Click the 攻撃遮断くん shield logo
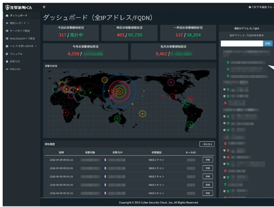Image resolution: width=274 pixels, height=207 pixels. tap(6, 7)
